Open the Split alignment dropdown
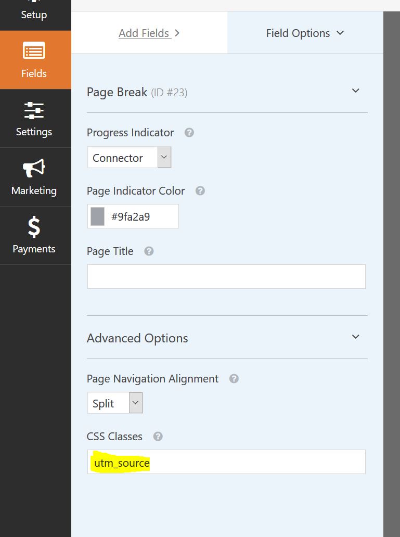The height and width of the screenshot is (537, 400). point(115,403)
